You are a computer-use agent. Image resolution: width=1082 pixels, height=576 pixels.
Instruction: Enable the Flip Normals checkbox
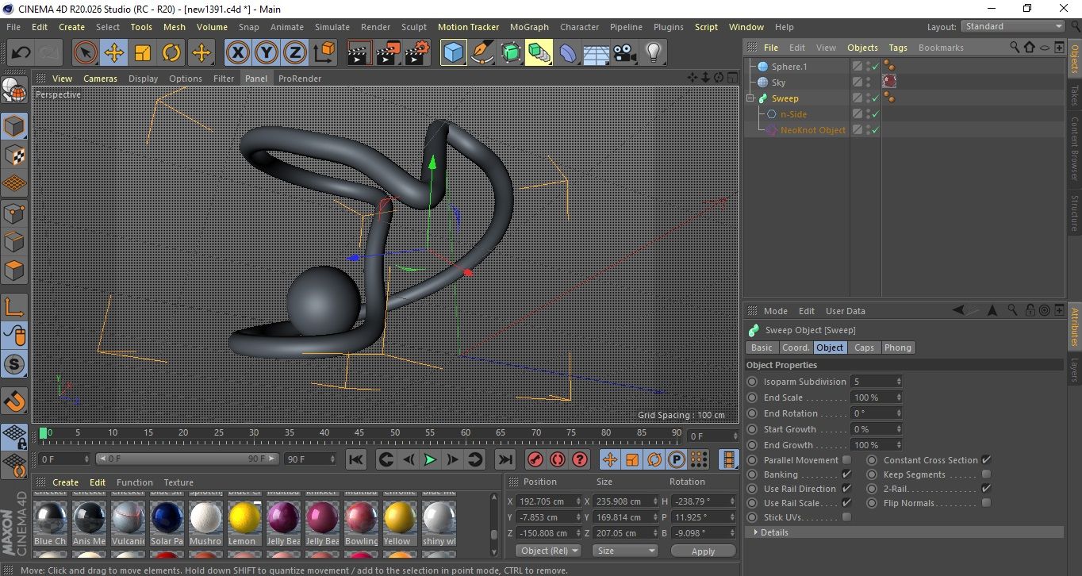coord(986,503)
